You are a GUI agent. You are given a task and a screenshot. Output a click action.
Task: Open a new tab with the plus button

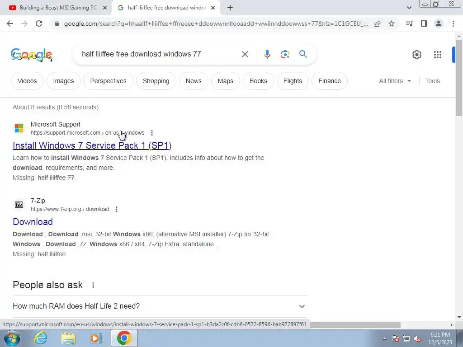[230, 8]
